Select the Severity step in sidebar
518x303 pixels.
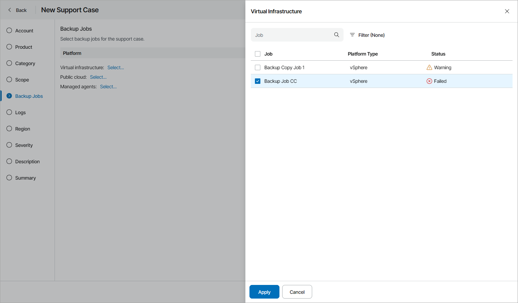24,145
